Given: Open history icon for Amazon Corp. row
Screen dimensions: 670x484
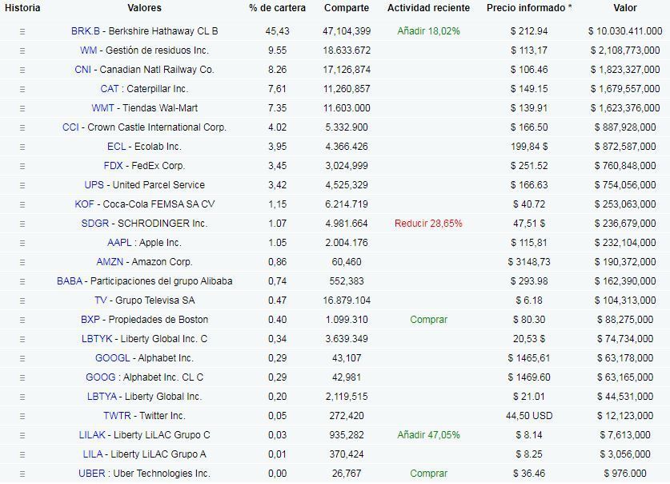Looking at the screenshot, I should click(22, 263).
